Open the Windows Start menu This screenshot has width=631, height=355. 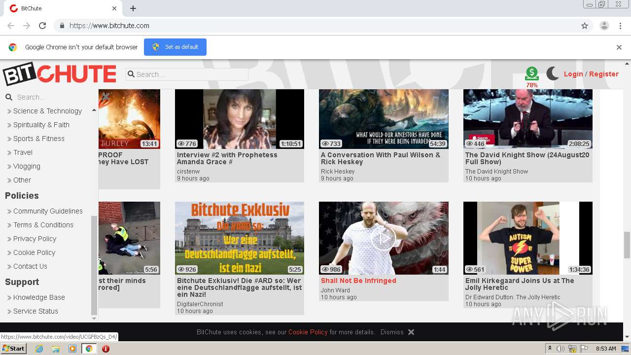click(x=13, y=349)
